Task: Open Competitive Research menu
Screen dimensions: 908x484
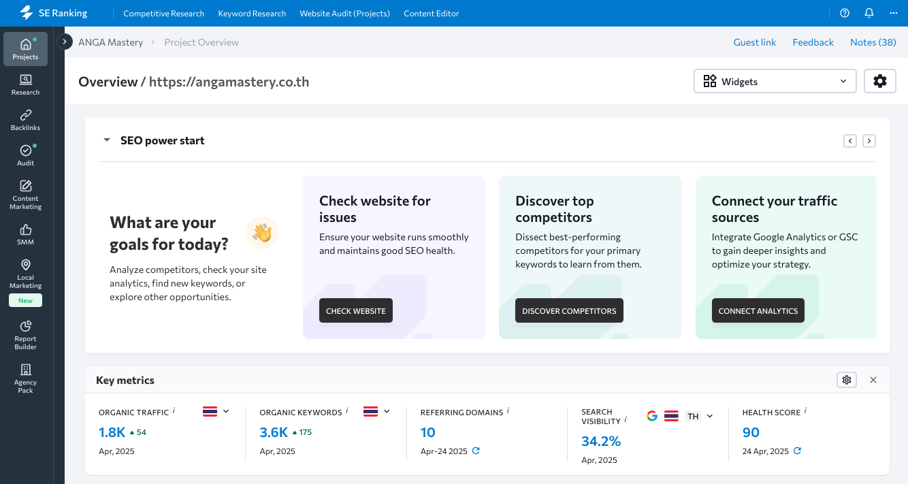Action: [164, 13]
